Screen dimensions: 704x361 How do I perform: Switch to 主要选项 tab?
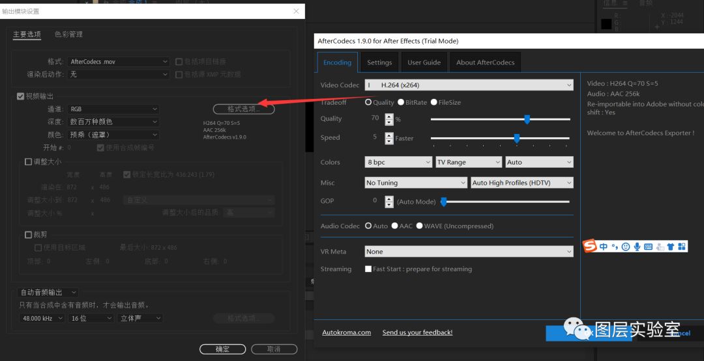pyautogui.click(x=27, y=34)
